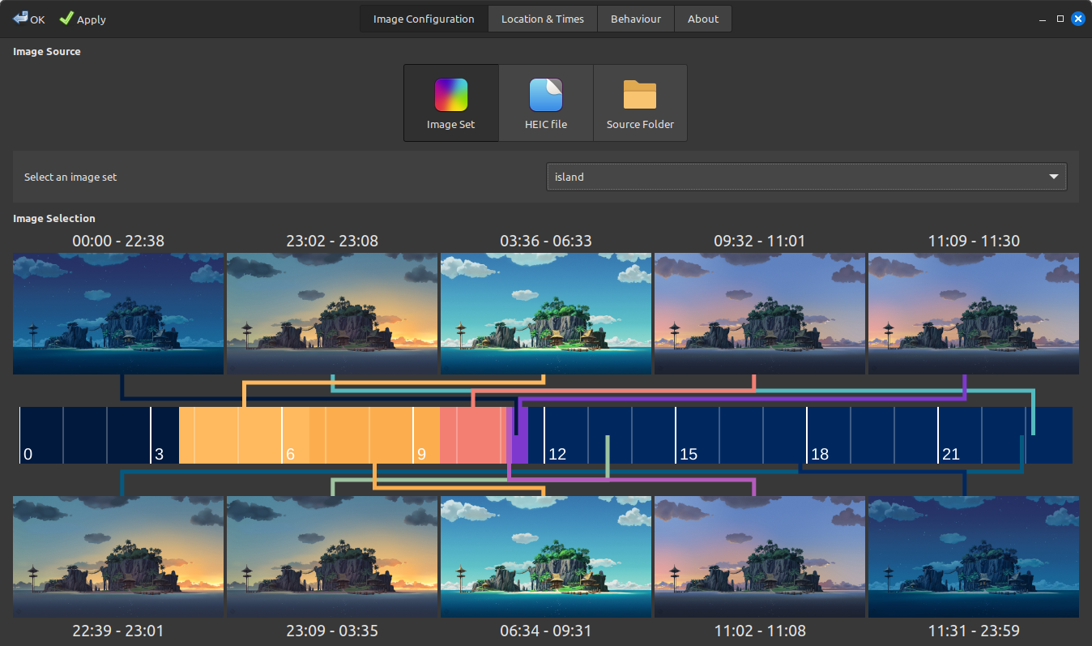Open the About tab

(x=703, y=19)
